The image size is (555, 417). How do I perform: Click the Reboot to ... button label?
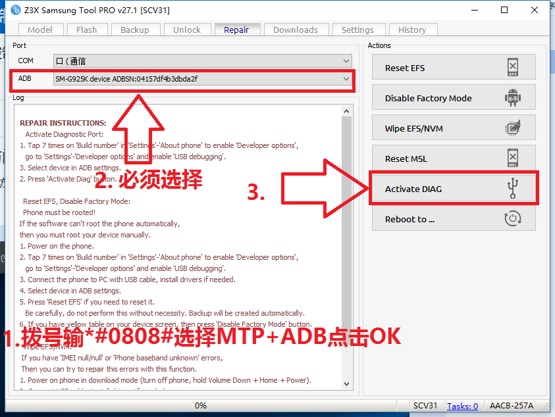[x=410, y=219]
